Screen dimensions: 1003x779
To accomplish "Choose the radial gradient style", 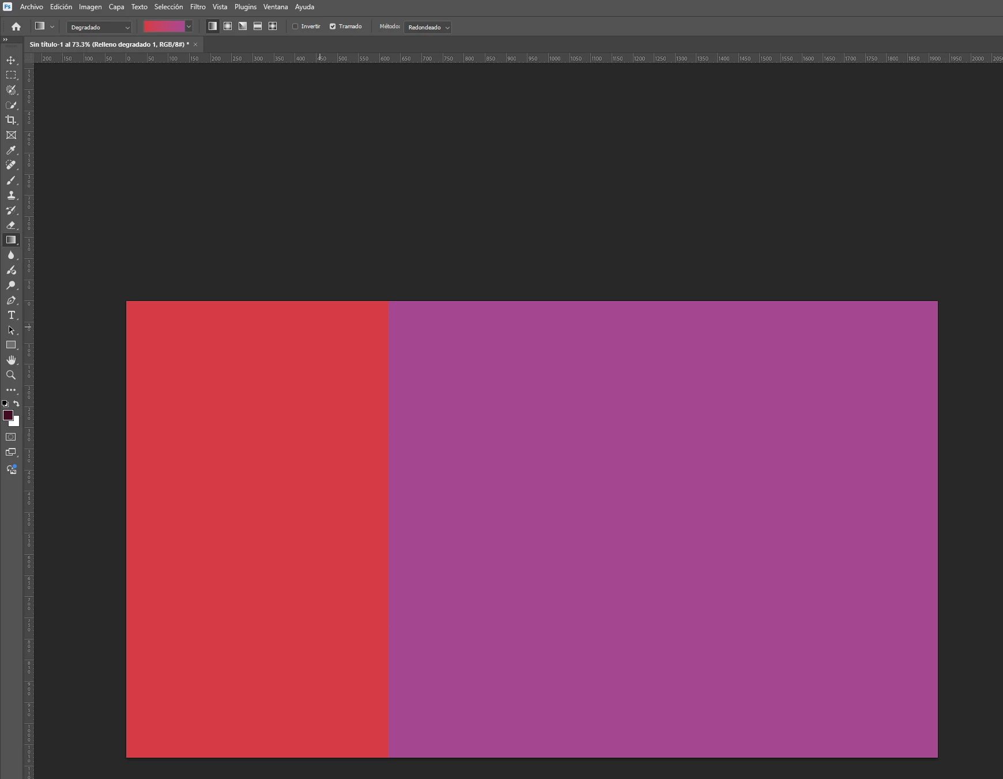I will 228,26.
